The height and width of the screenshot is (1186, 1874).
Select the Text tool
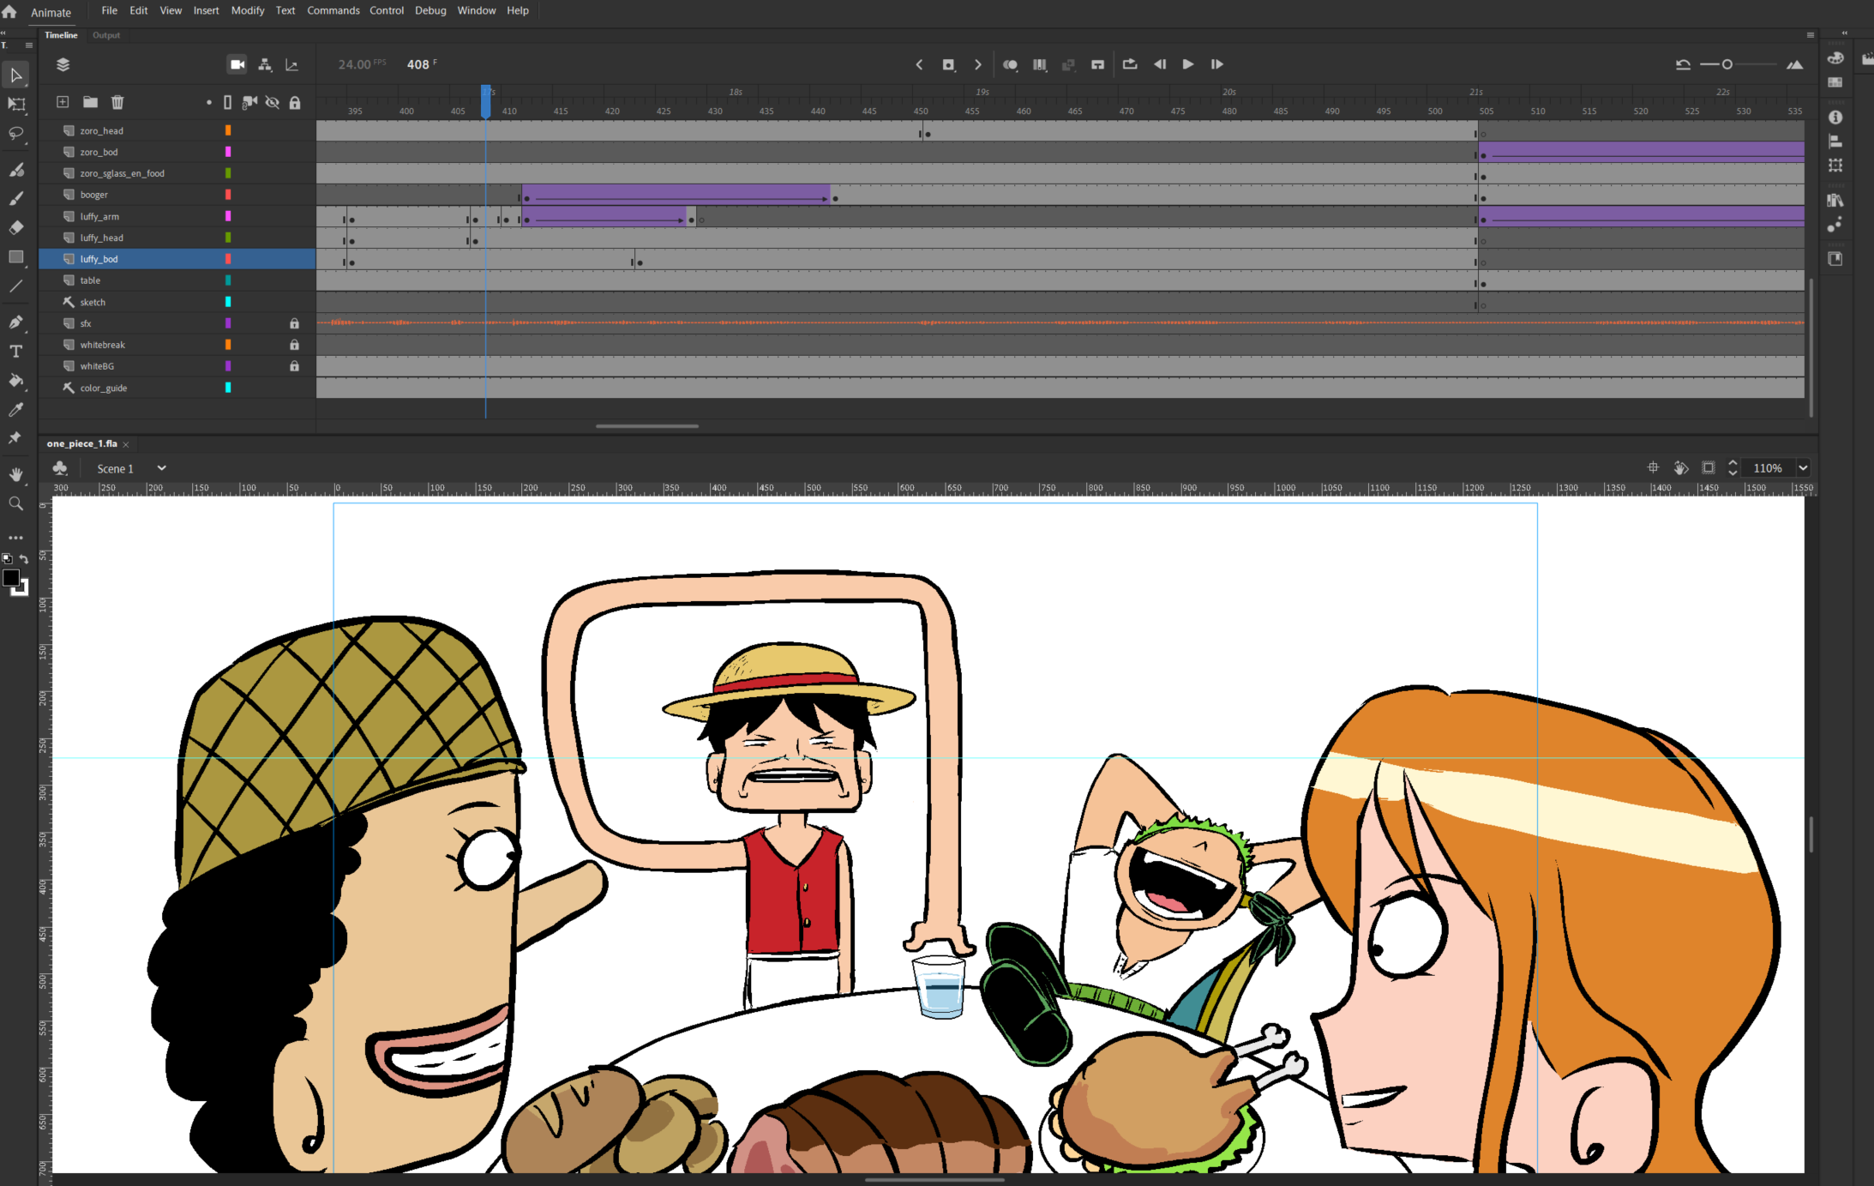point(15,352)
